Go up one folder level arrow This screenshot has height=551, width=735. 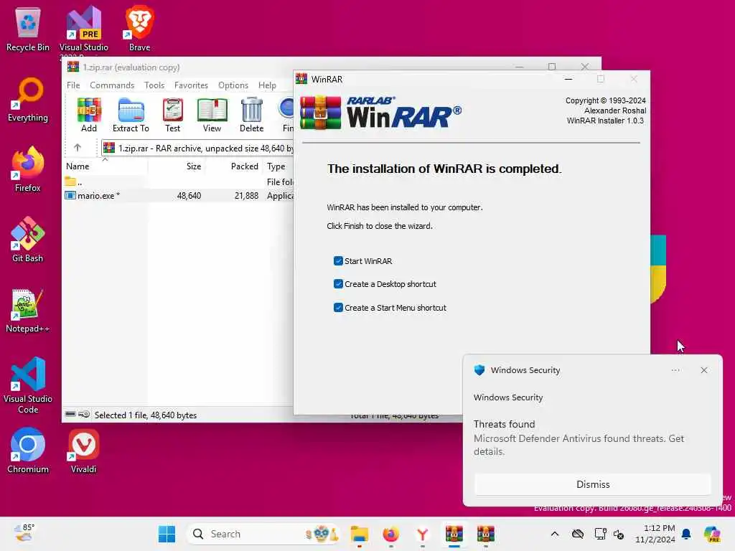click(x=78, y=148)
